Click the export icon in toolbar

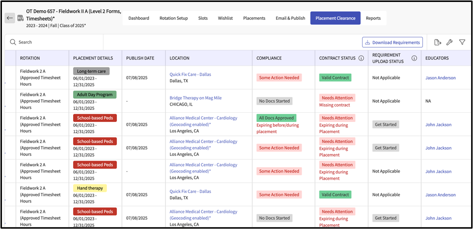coord(437,42)
